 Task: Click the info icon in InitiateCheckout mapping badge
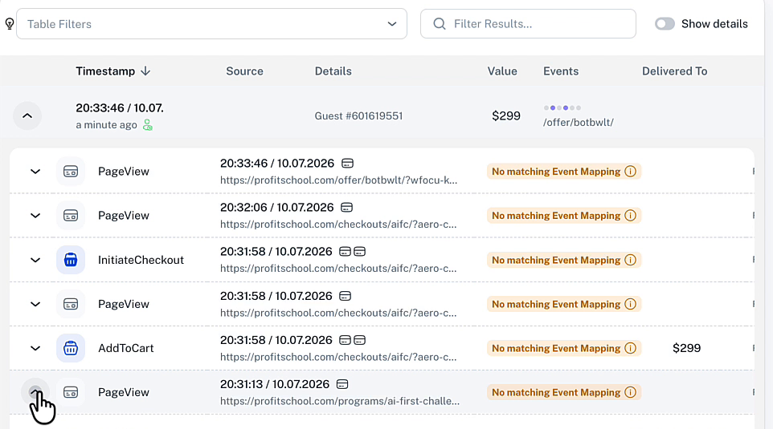(630, 260)
